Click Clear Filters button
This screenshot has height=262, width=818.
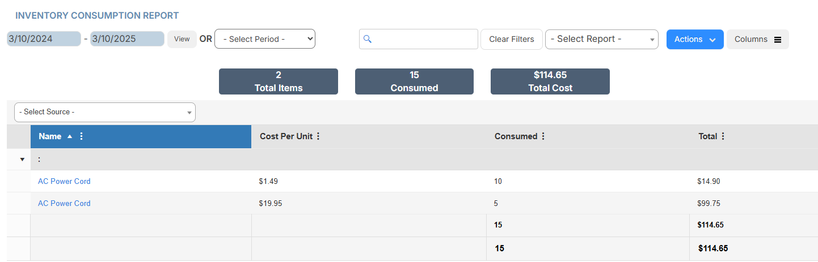(512, 39)
